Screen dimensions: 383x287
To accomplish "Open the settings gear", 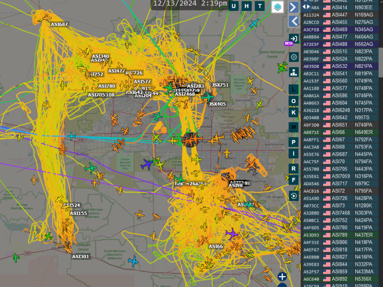I will tap(294, 57).
